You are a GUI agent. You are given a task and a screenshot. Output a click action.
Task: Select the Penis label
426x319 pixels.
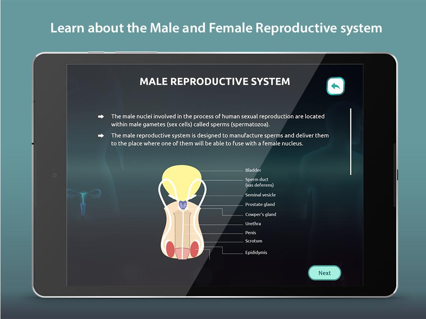(250, 233)
